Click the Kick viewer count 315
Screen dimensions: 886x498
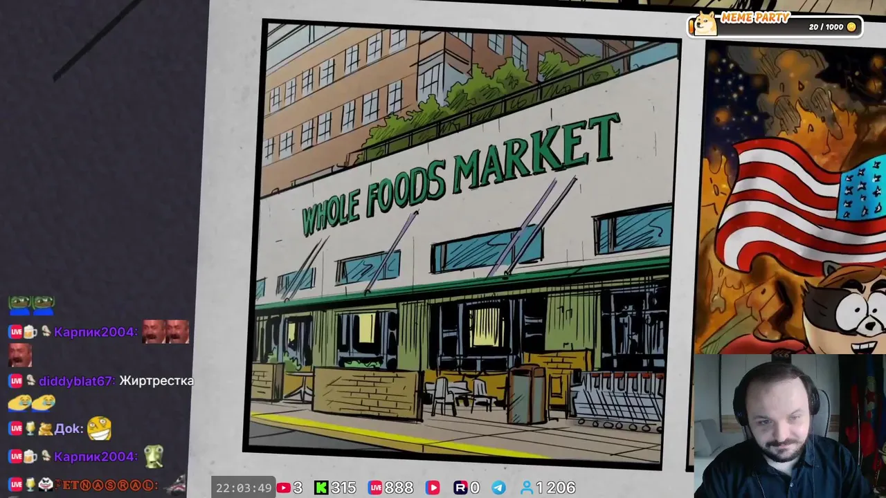[x=343, y=488]
